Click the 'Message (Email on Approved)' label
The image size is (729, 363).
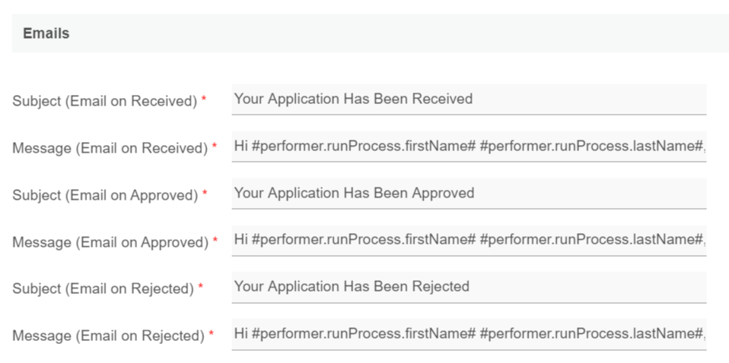[x=110, y=242]
